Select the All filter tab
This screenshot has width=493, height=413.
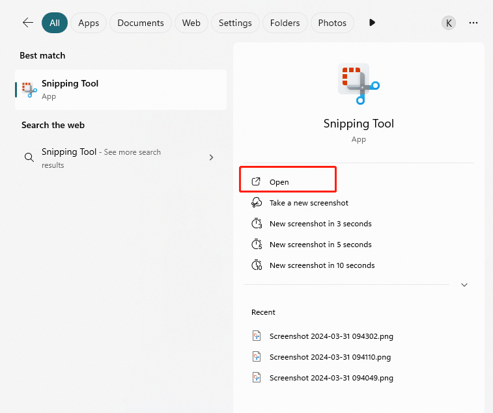pyautogui.click(x=55, y=23)
